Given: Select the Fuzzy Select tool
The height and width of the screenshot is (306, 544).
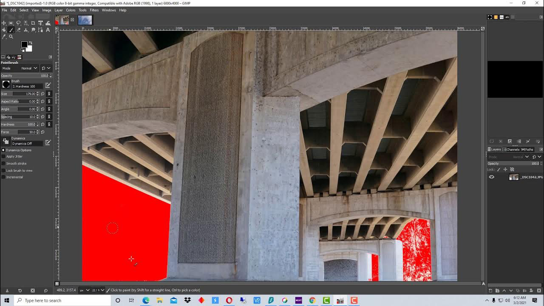Looking at the screenshot, I should click(25, 23).
